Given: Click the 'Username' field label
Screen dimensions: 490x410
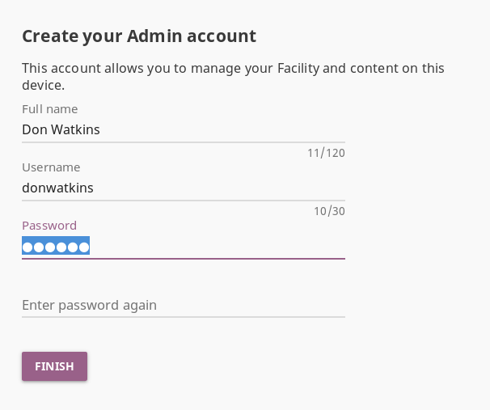Looking at the screenshot, I should click(x=51, y=167).
